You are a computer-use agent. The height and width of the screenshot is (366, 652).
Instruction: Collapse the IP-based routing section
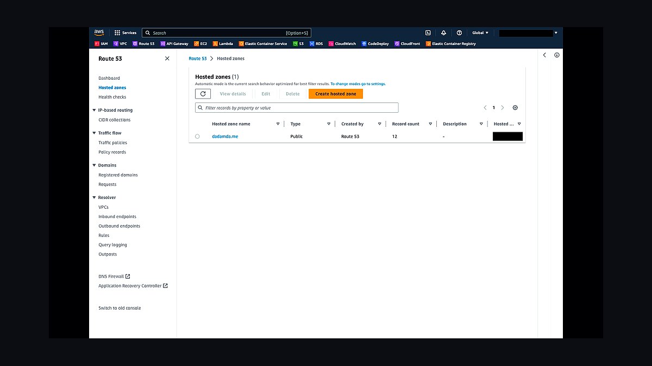tap(94, 110)
